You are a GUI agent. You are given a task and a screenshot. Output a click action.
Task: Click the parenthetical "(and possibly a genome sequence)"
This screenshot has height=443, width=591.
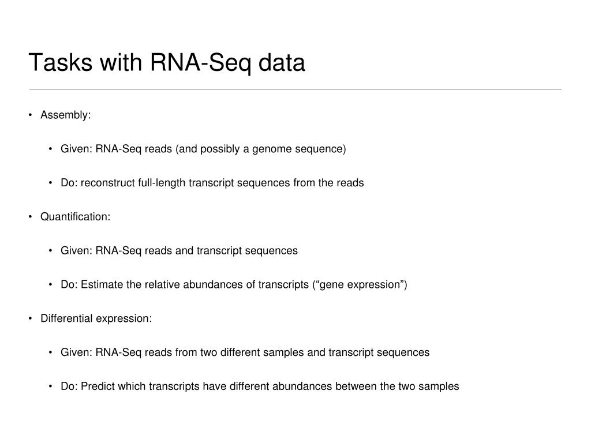(260, 149)
